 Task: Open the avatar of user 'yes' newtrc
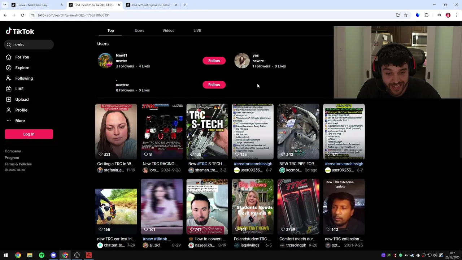point(242,61)
